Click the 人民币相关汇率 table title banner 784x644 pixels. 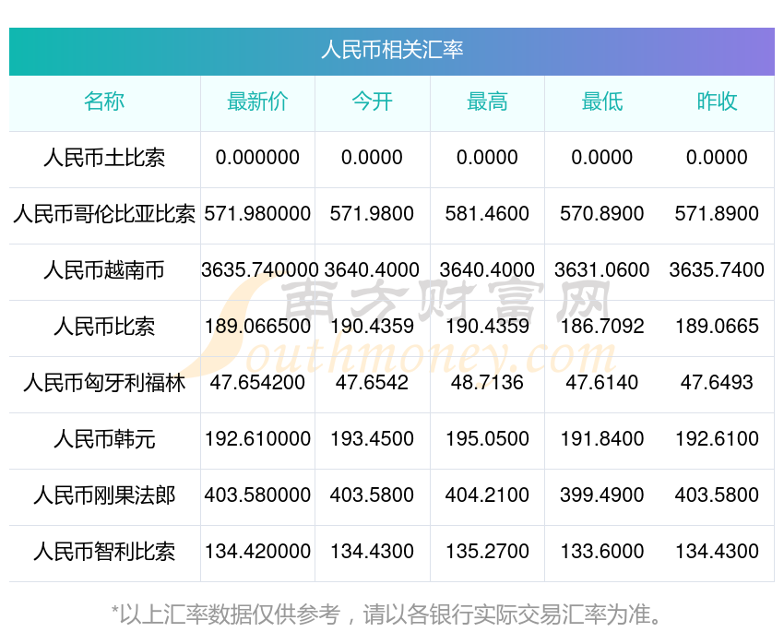point(391,52)
